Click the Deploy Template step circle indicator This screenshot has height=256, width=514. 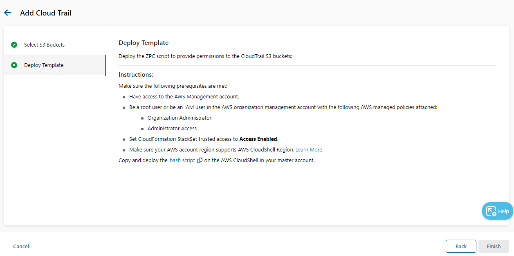(x=14, y=65)
